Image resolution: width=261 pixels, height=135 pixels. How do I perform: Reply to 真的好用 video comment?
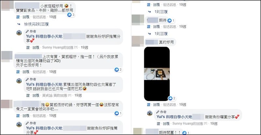click(x=157, y=105)
